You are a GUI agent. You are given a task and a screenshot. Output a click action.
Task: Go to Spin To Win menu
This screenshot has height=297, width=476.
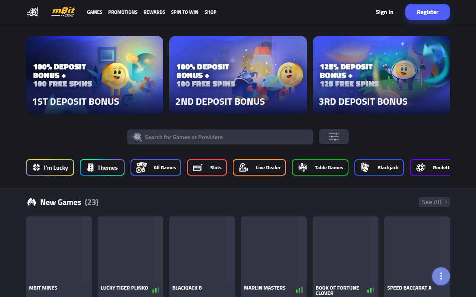click(x=184, y=12)
